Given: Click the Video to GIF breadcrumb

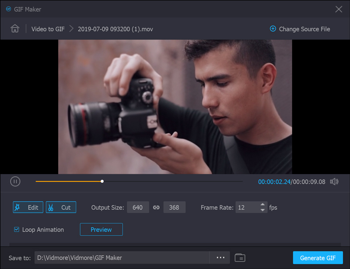Looking at the screenshot, I should (x=48, y=29).
